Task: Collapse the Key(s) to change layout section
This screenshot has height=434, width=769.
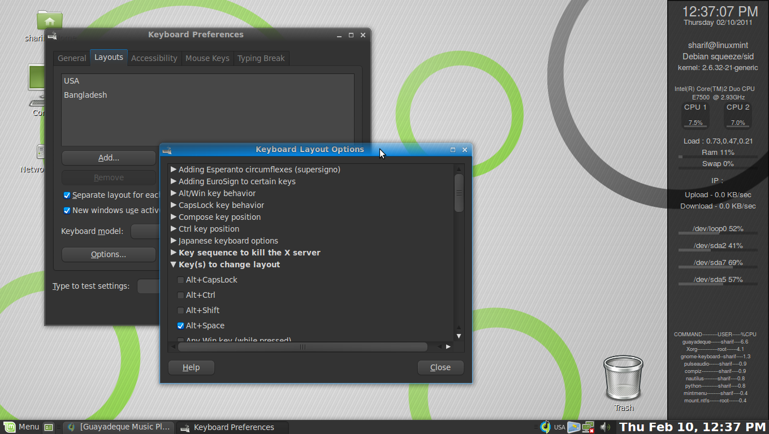Action: pos(174,264)
